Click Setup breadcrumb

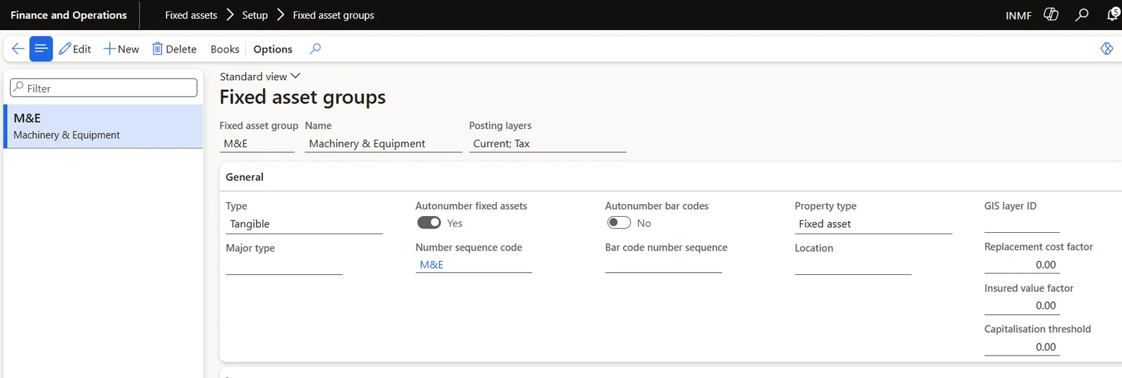click(255, 15)
